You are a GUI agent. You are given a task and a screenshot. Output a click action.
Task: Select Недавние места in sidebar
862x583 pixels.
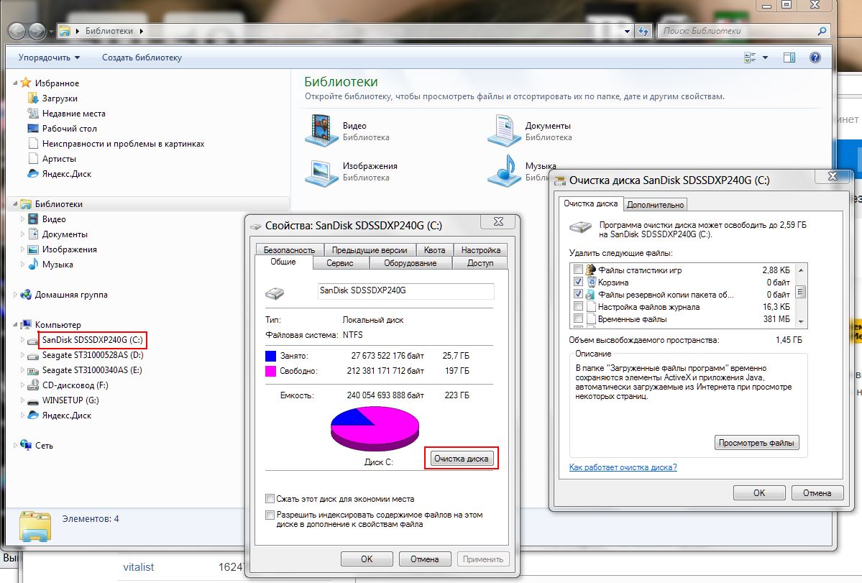click(73, 113)
